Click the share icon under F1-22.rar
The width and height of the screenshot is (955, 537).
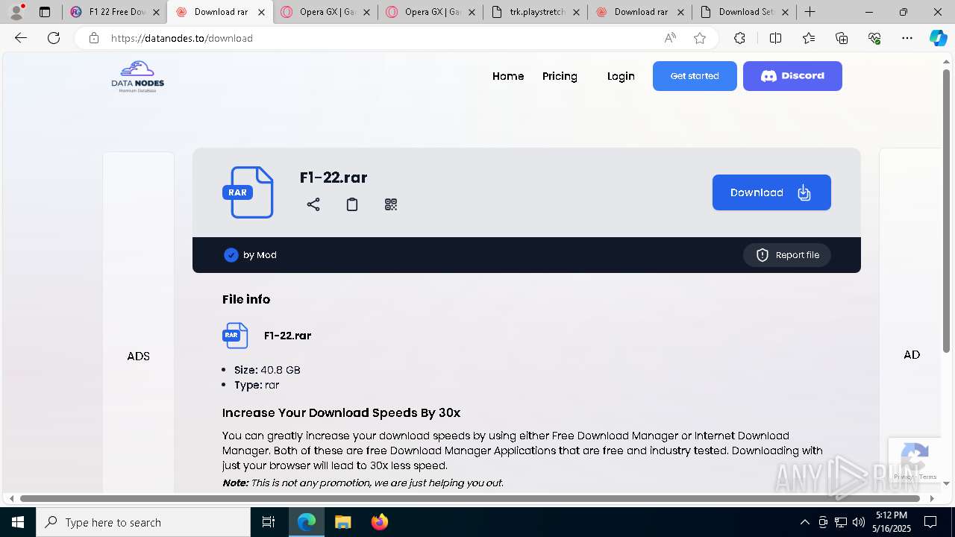[x=313, y=204]
